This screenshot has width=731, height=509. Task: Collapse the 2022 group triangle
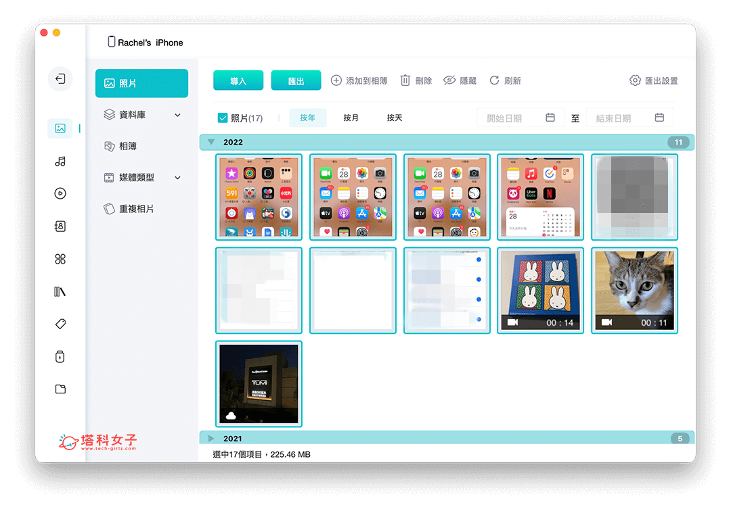pos(211,142)
